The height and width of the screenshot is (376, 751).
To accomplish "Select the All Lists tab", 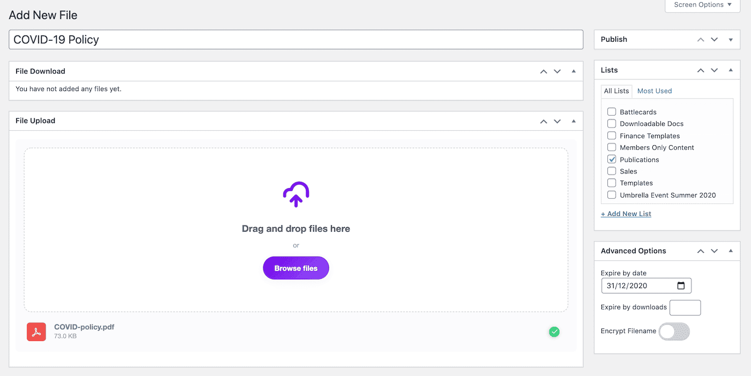I will (x=616, y=91).
